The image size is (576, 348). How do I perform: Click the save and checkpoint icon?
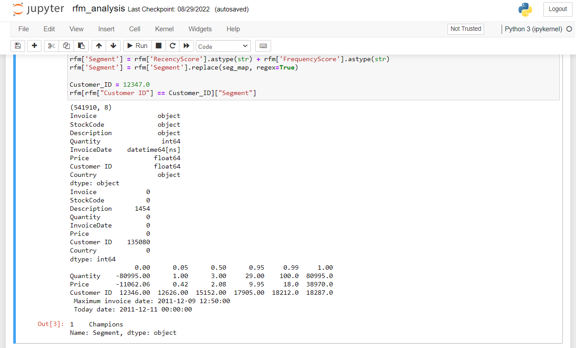[18, 46]
